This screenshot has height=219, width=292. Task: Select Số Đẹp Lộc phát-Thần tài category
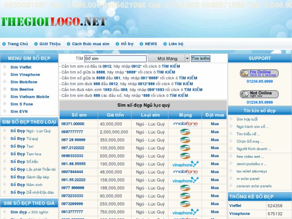pos(33,170)
